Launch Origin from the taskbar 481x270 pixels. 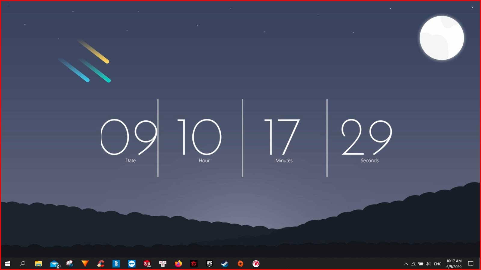point(240,264)
